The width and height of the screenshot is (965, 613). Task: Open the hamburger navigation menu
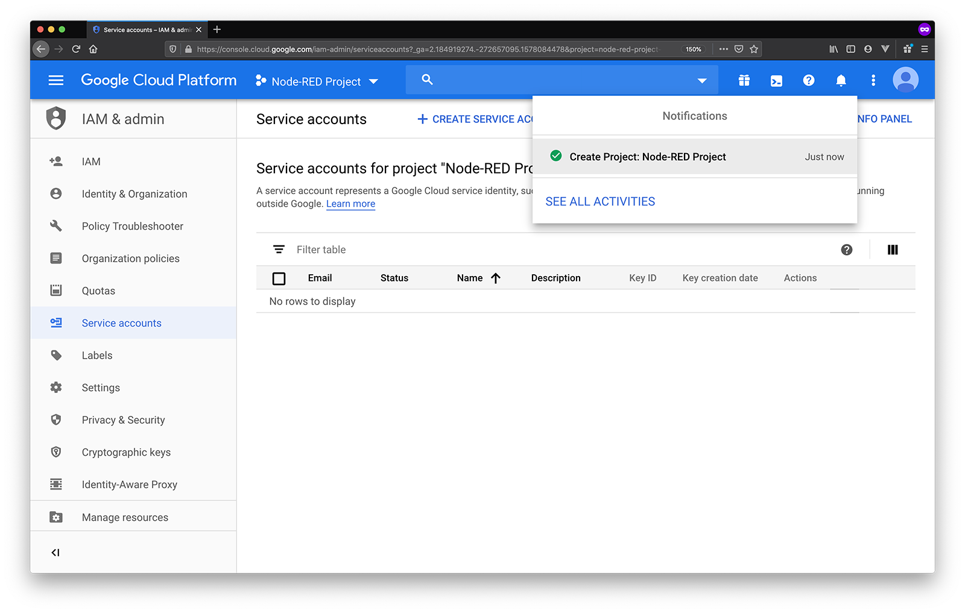point(55,80)
